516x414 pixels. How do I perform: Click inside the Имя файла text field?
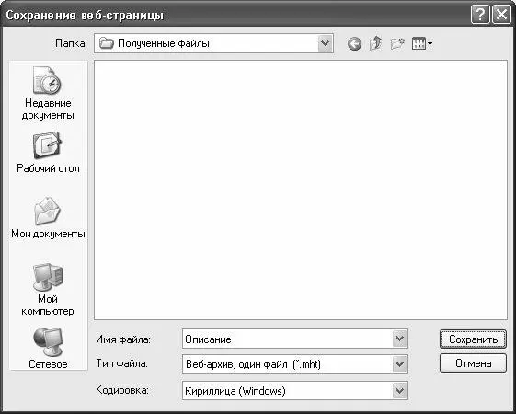[287, 339]
